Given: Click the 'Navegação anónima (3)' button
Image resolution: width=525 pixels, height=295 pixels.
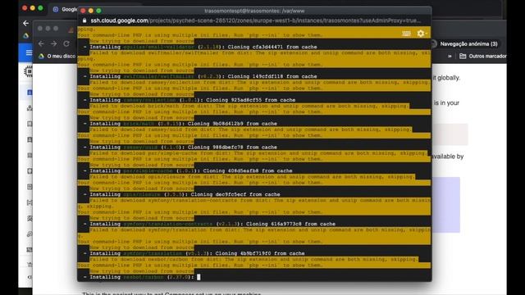Looking at the screenshot, I should click(x=465, y=43).
